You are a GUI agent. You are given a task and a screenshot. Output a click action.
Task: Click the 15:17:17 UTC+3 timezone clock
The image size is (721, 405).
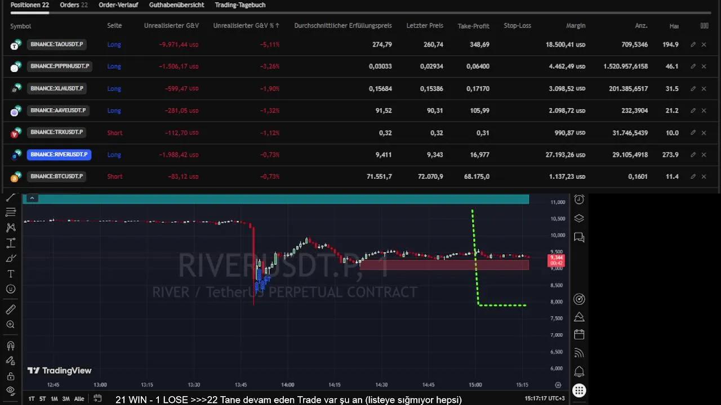click(x=545, y=399)
